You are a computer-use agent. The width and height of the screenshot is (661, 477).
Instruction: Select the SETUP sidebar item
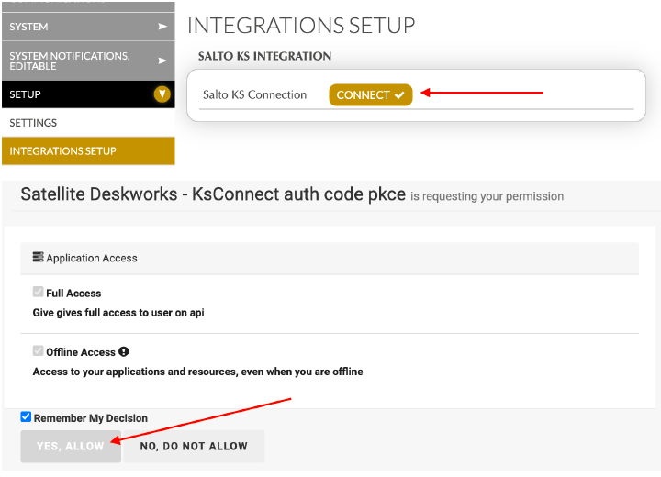click(x=88, y=94)
